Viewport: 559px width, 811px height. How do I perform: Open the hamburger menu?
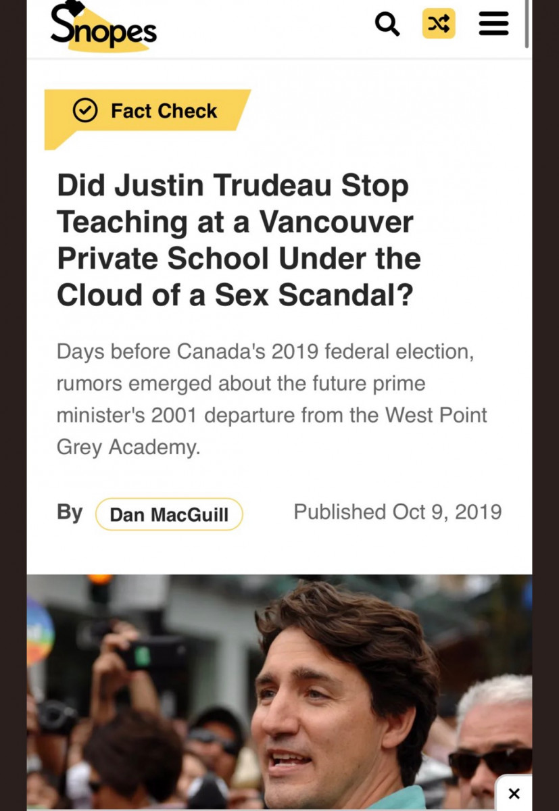[493, 25]
